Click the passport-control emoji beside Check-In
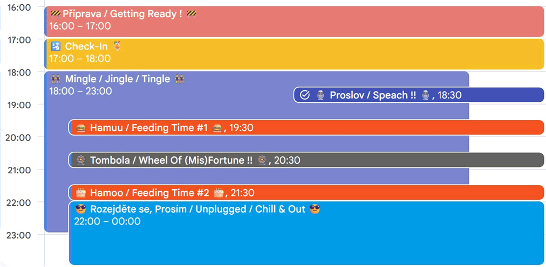The image size is (546, 267). [x=55, y=46]
